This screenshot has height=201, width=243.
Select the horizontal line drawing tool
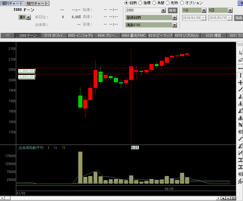coord(240,68)
